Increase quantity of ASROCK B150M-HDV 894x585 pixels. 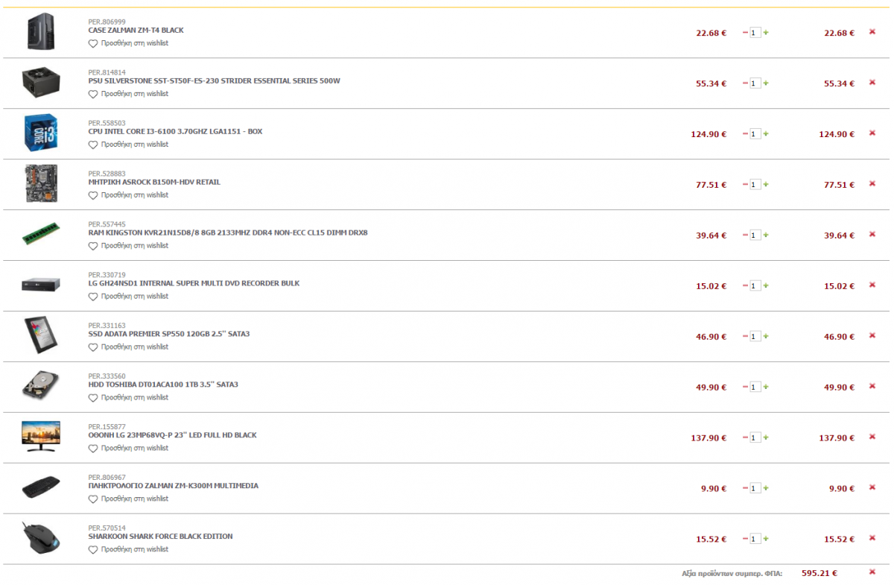(766, 185)
